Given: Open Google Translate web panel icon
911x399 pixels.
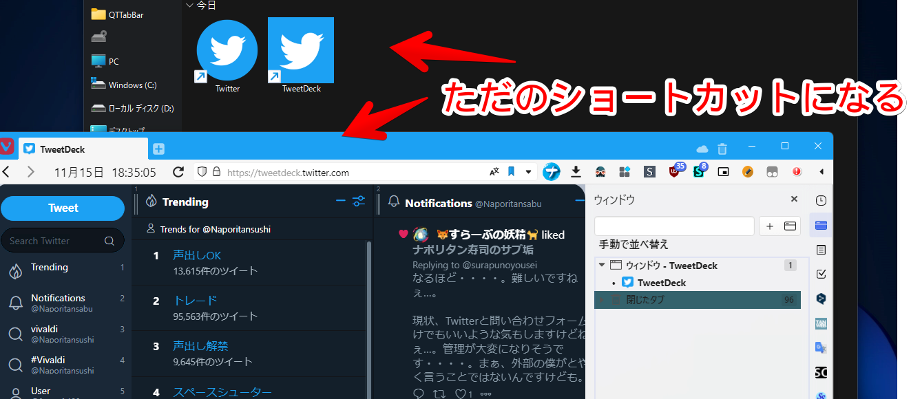Looking at the screenshot, I should tap(821, 347).
